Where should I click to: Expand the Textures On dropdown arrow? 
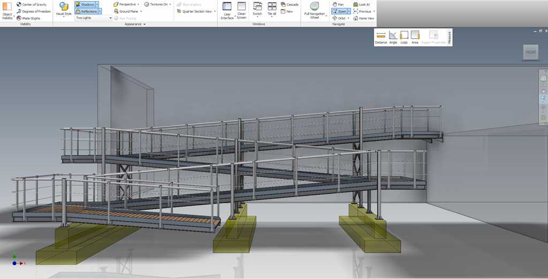pyautogui.click(x=170, y=4)
